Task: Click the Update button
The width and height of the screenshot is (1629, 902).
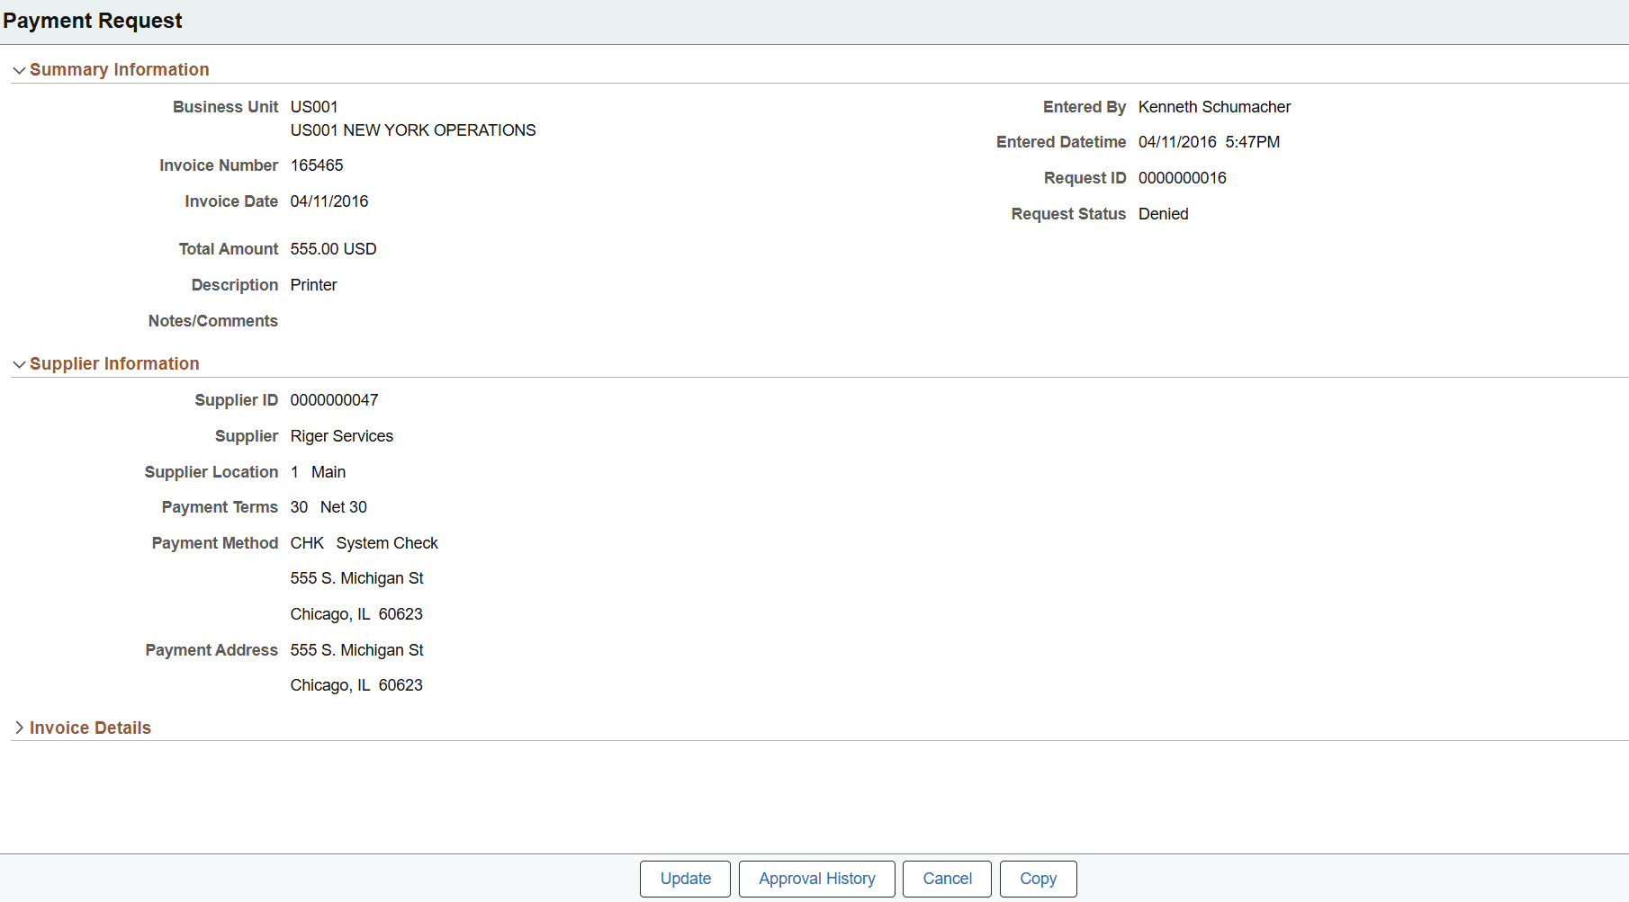Action: [x=685, y=879]
